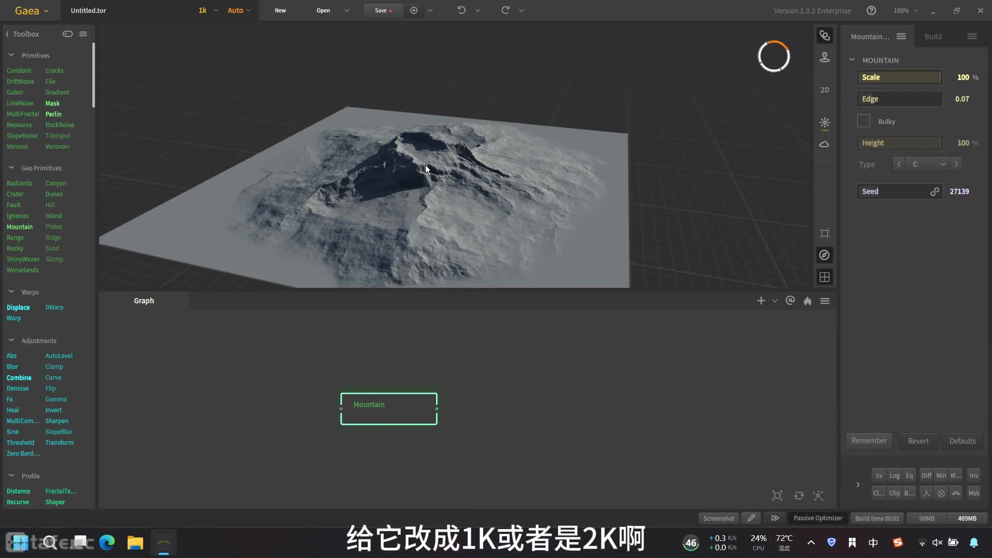Click the Defaults button
The height and width of the screenshot is (558, 992).
tap(963, 441)
